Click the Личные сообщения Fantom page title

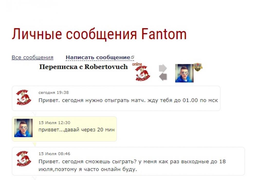(x=99, y=34)
